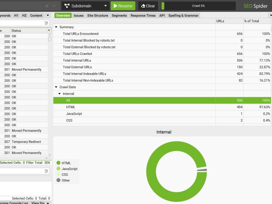Click the Other legend color swatch
The height and width of the screenshot is (204, 272).
click(58, 180)
